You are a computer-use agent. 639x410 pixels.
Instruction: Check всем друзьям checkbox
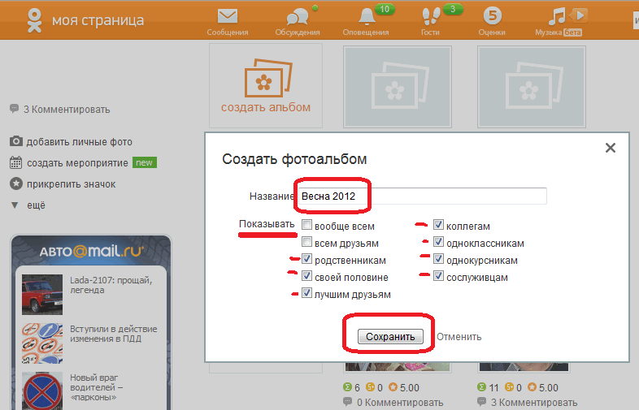tap(306, 242)
